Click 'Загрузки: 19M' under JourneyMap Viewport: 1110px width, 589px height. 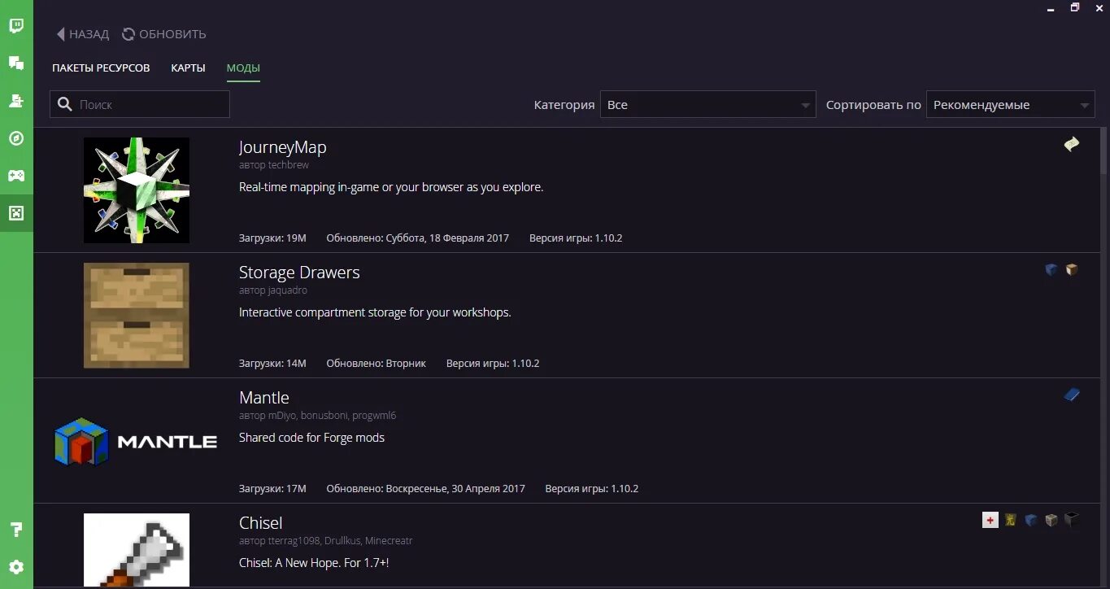click(x=272, y=238)
